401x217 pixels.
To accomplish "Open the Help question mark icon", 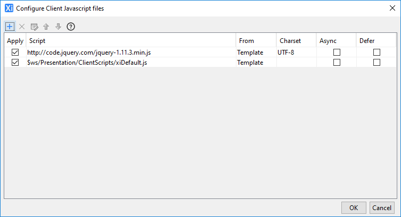I will (71, 27).
